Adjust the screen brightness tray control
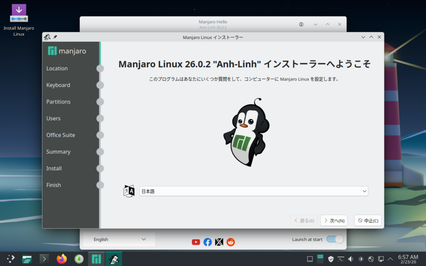The width and height of the screenshot is (426, 266). click(x=361, y=259)
